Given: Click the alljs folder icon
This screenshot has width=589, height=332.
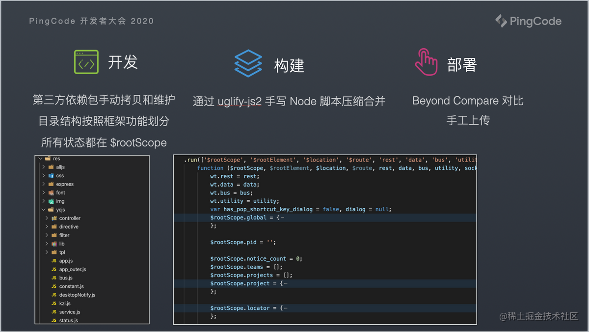Looking at the screenshot, I should (51, 167).
